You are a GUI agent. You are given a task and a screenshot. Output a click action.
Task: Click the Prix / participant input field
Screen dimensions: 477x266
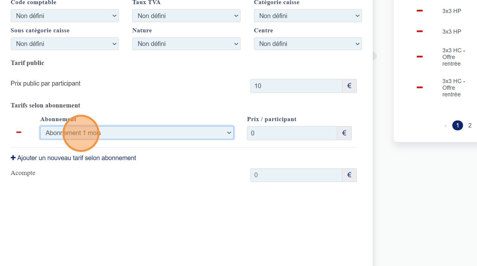pos(292,133)
